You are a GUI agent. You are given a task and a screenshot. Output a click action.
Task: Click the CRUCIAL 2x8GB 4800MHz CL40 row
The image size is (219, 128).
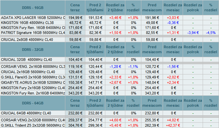click(x=109, y=40)
